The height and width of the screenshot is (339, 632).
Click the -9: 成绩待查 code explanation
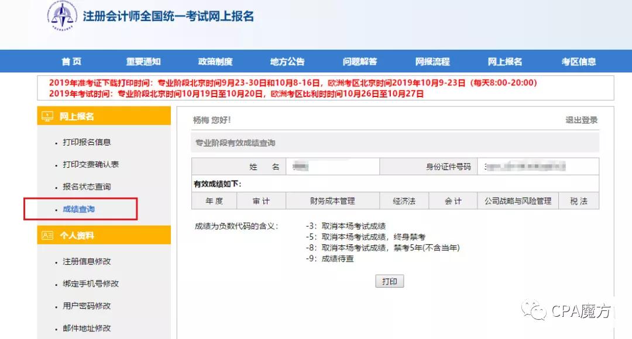coord(329,258)
